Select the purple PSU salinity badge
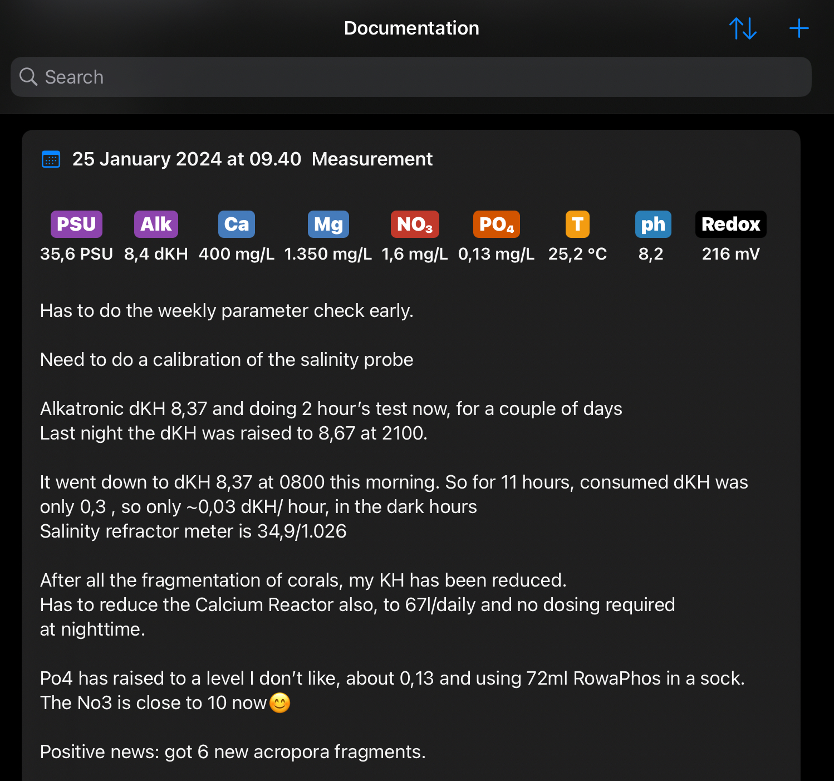This screenshot has height=781, width=834. coord(76,224)
